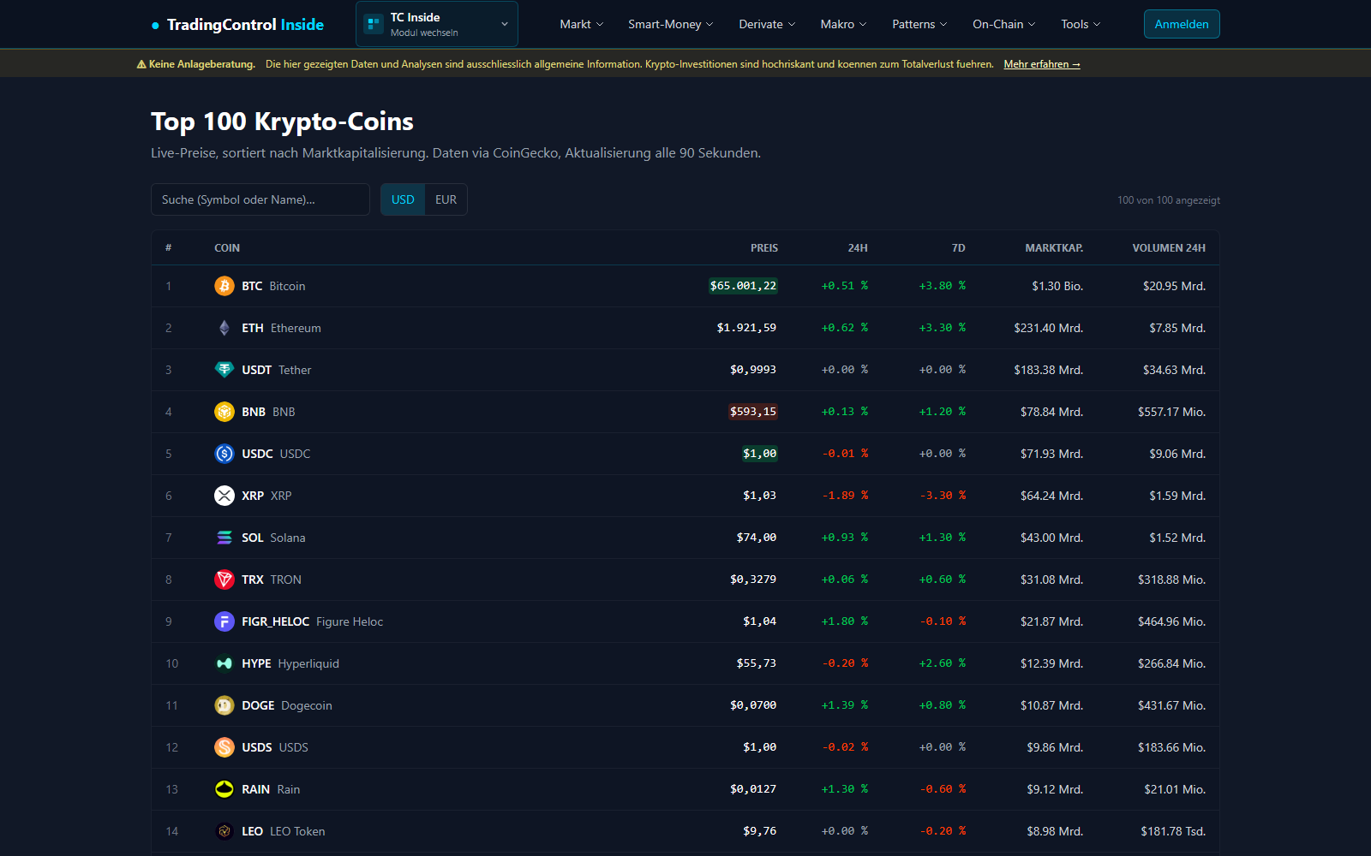The image size is (1371, 856).
Task: Click the Hyperliquid coin icon
Action: 225,663
